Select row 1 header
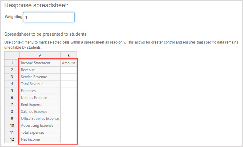This screenshot has height=147, width=243. pos(12,63)
